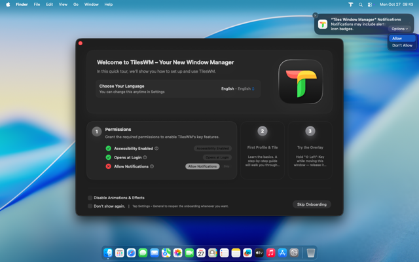The width and height of the screenshot is (419, 262).
Task: Click the dimmed Accessibility Enabled button
Action: 213,149
